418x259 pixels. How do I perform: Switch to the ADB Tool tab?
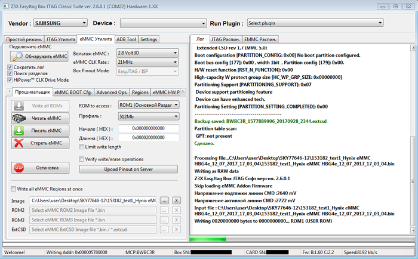[126, 39]
